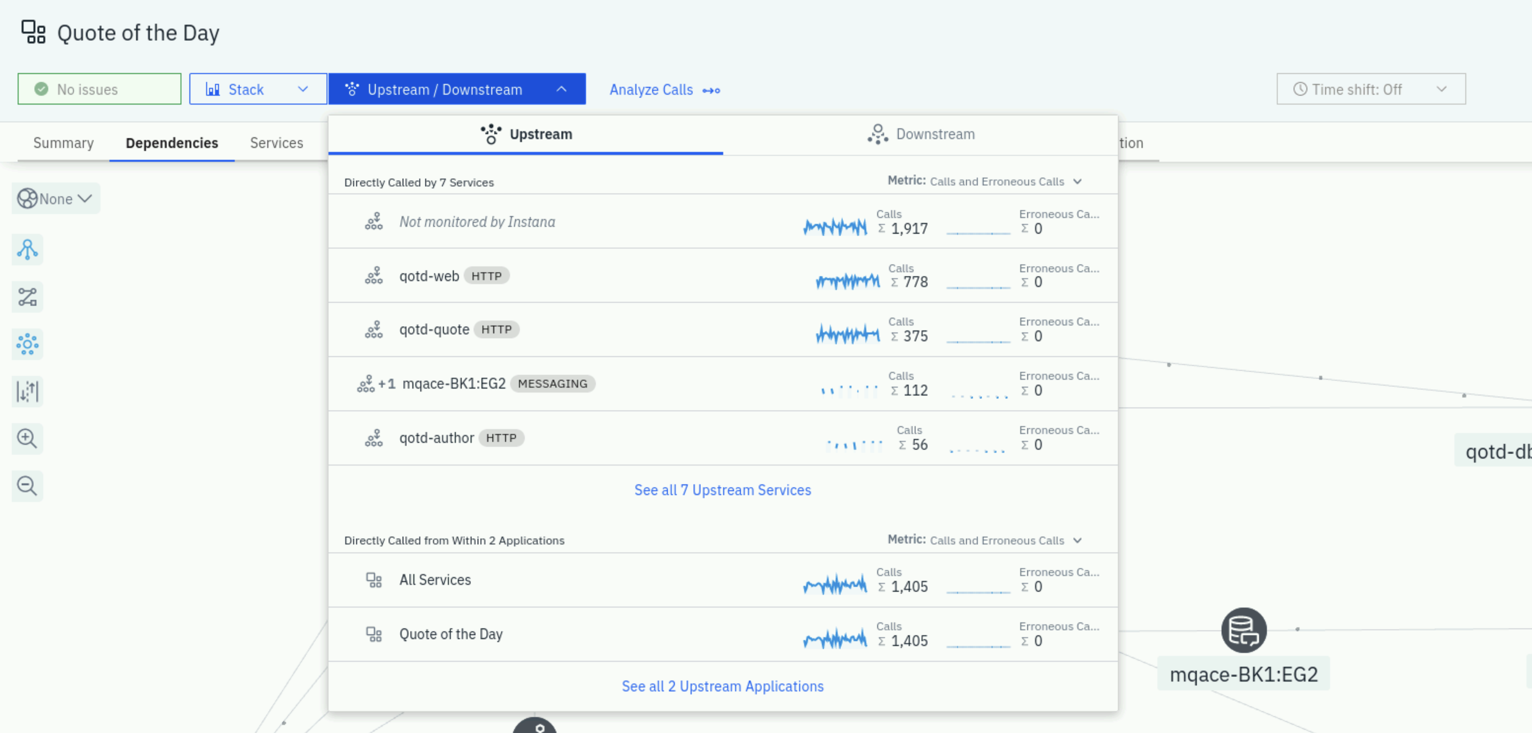The width and height of the screenshot is (1532, 733).
Task: Click See all 7 Upstream Services
Action: [x=722, y=490]
